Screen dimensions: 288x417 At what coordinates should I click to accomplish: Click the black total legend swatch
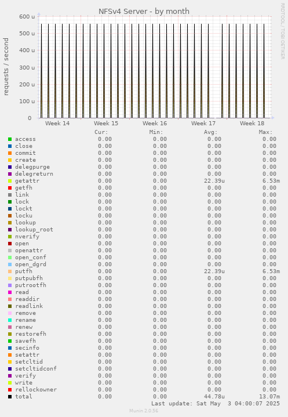point(10,397)
